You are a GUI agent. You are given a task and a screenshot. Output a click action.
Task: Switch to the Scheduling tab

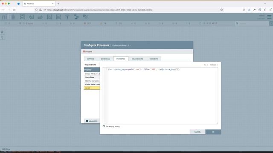click(x=105, y=59)
